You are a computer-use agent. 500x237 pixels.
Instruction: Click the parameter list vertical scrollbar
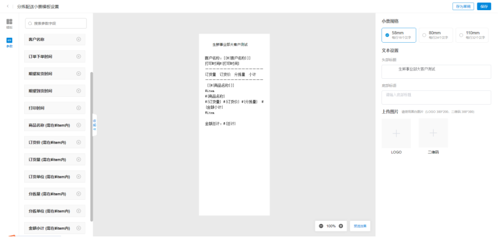(92, 146)
